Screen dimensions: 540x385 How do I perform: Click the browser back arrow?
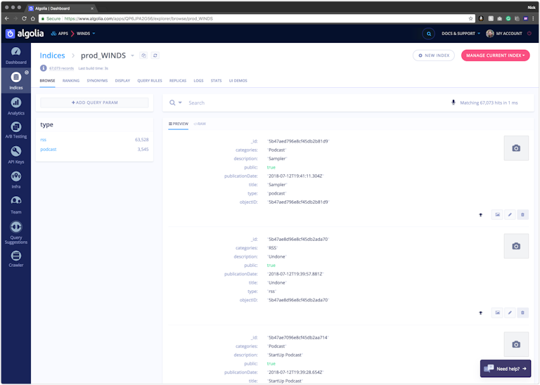7,18
